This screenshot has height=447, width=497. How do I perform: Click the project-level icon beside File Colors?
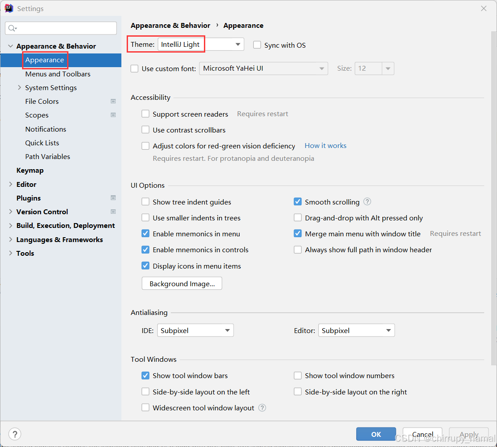click(x=113, y=101)
